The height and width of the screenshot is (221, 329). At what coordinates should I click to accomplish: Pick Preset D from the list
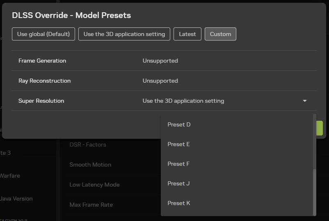(179, 124)
